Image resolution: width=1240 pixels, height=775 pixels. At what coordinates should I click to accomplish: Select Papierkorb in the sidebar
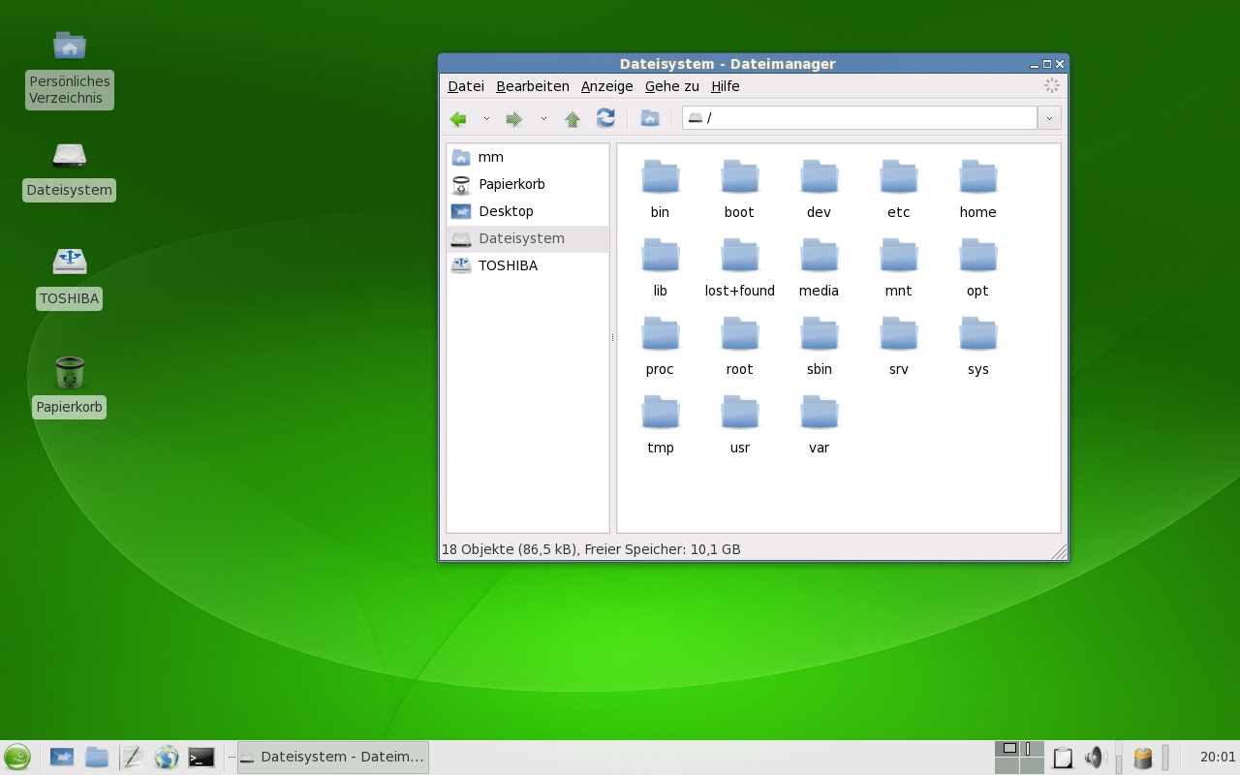click(528, 184)
